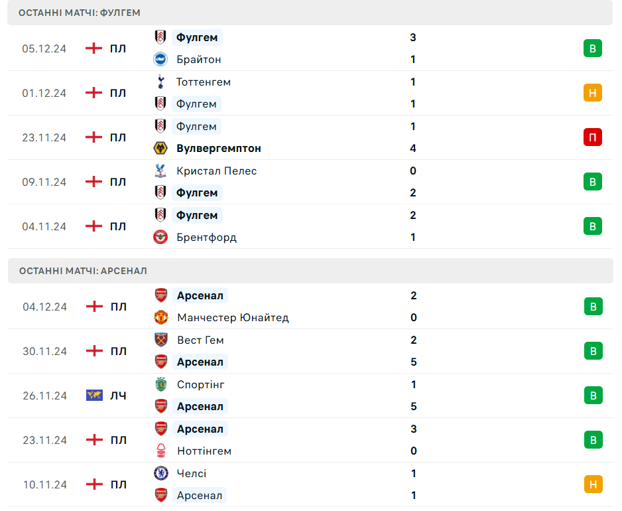
Task: Click the West Ham crest icon
Action: [161, 340]
